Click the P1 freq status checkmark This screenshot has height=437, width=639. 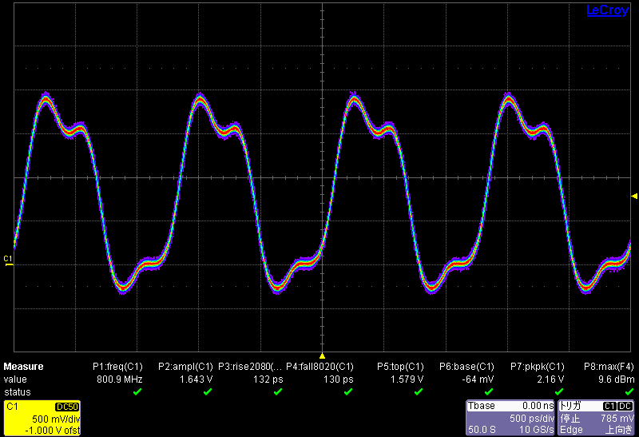137,392
